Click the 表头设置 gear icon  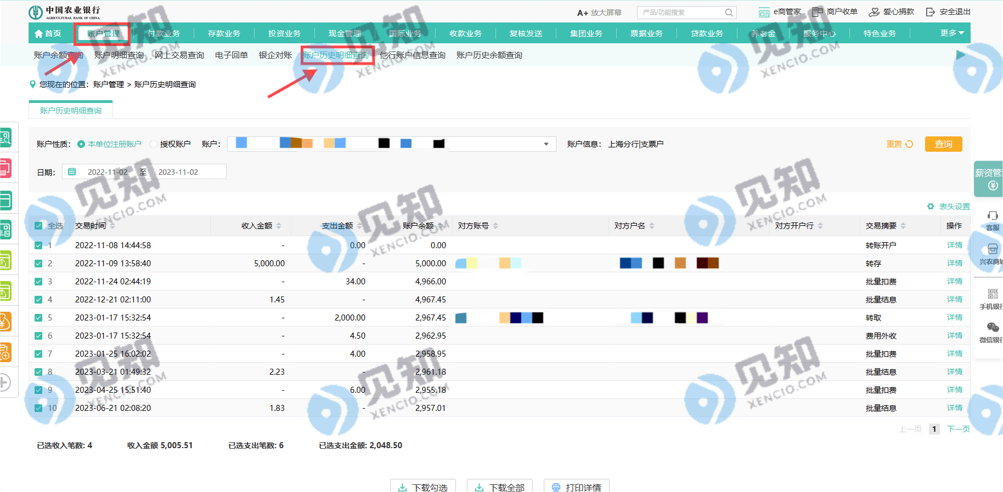pos(931,207)
